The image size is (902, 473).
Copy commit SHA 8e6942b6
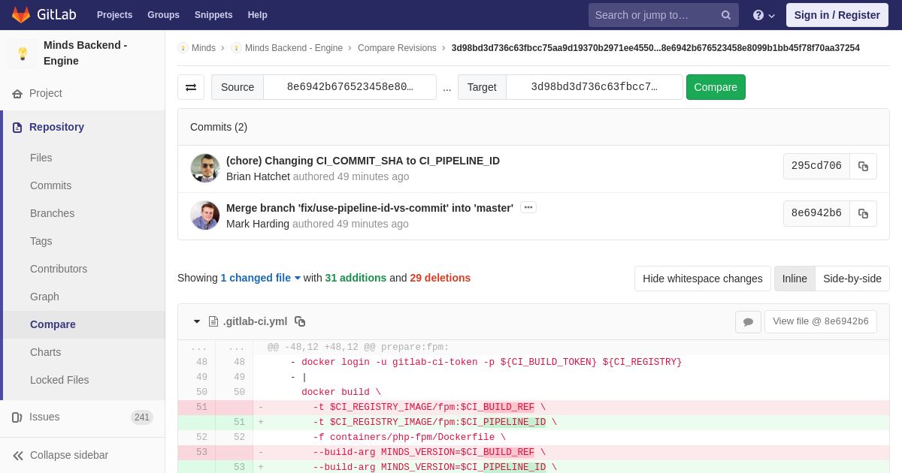[863, 213]
